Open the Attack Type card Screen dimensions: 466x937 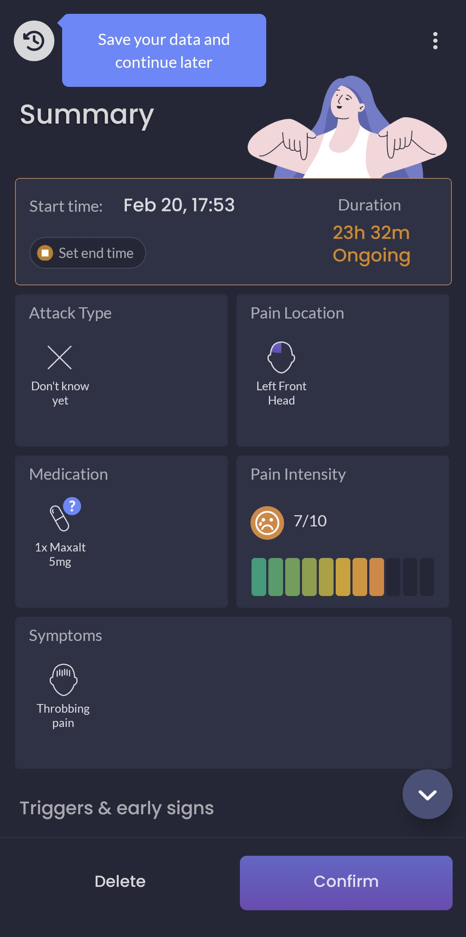pos(70,313)
